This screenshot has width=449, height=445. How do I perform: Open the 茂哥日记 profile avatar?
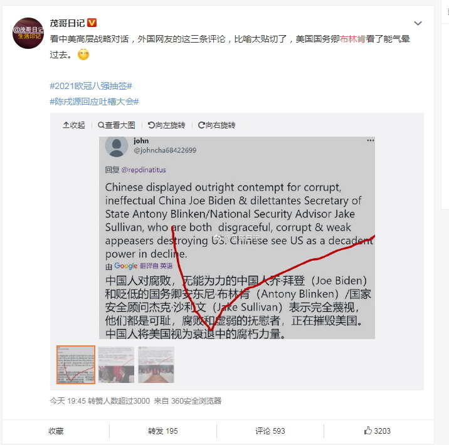pos(28,33)
